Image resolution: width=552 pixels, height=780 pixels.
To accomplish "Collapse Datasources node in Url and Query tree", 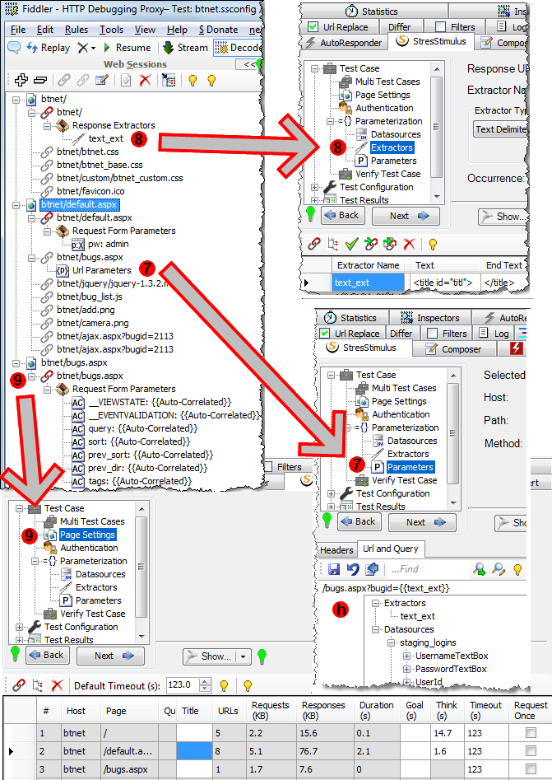I will click(375, 629).
